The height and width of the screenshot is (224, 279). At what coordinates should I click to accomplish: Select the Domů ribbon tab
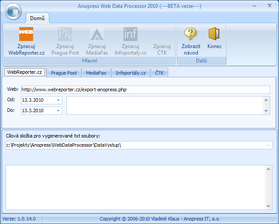click(37, 18)
